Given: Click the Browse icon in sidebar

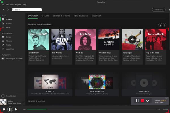Looking at the screenshot, I should [x=3, y=19].
